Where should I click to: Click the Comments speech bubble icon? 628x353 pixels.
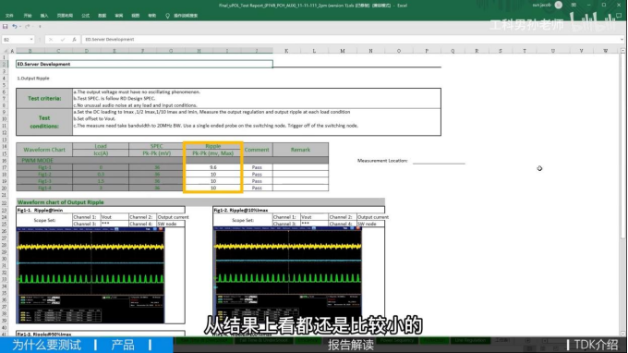[619, 16]
